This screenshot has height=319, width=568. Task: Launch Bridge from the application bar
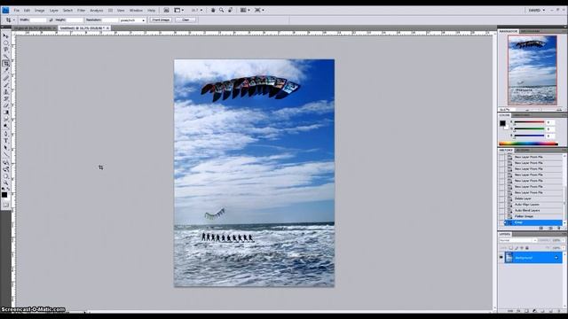(x=166, y=10)
